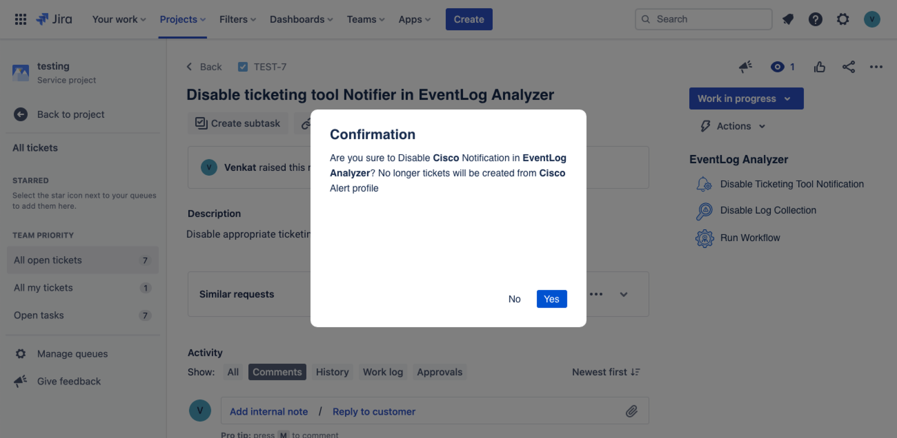Select the Disable Log Collection action

point(768,210)
